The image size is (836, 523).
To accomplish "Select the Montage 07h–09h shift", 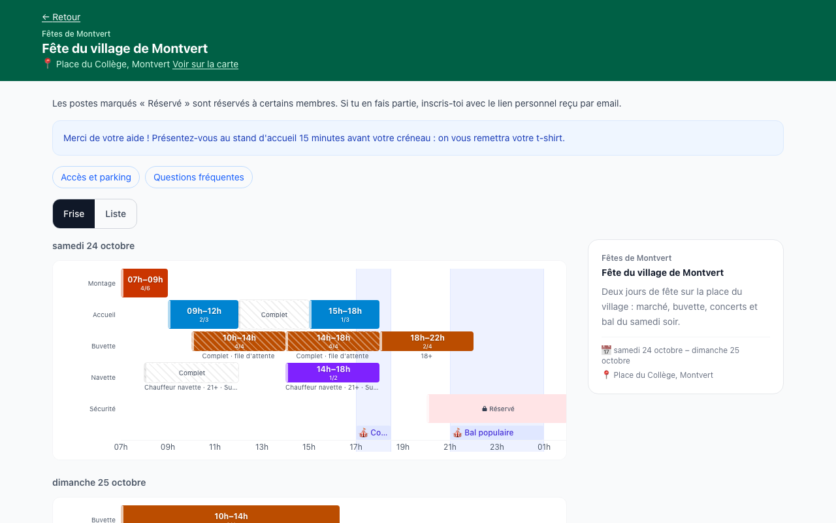I will point(144,283).
